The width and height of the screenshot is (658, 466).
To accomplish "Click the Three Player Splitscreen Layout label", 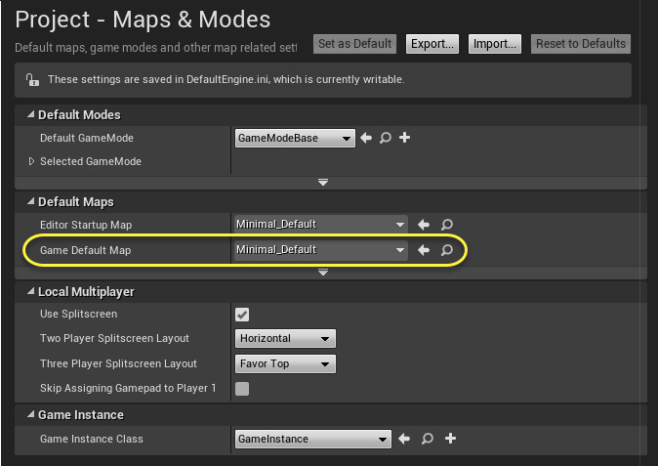I will click(x=118, y=363).
